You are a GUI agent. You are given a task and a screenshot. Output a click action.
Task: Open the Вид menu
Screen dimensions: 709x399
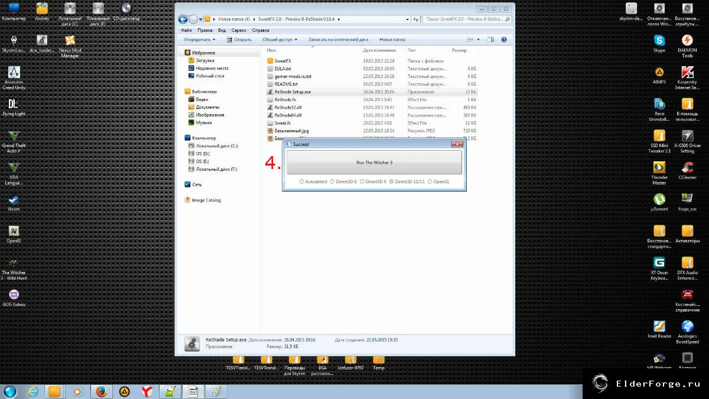222,30
